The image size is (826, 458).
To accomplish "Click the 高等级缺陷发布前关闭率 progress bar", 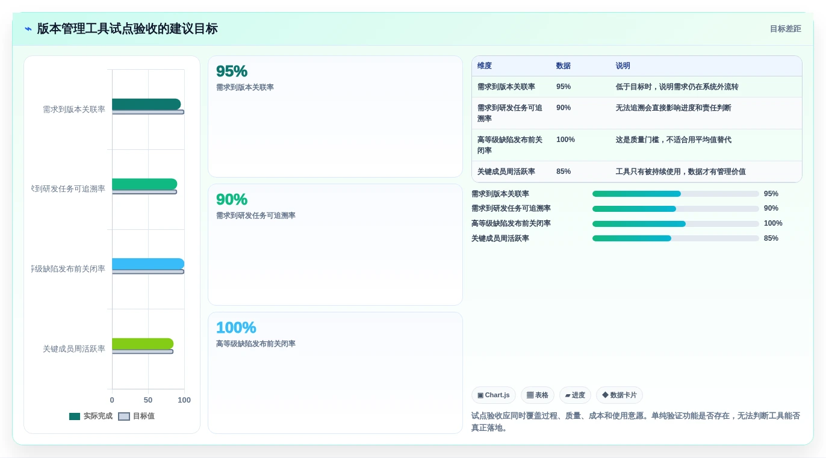I will (675, 224).
